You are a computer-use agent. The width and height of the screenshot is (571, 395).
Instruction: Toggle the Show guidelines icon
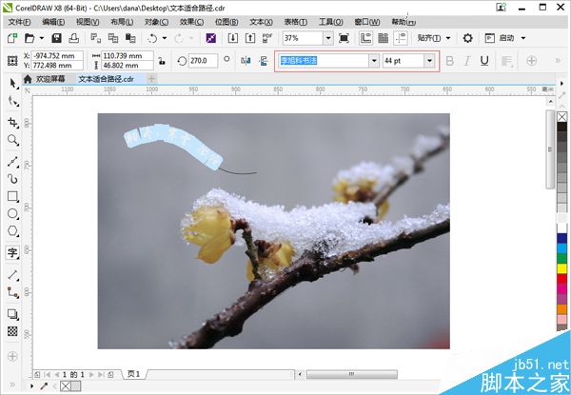401,38
